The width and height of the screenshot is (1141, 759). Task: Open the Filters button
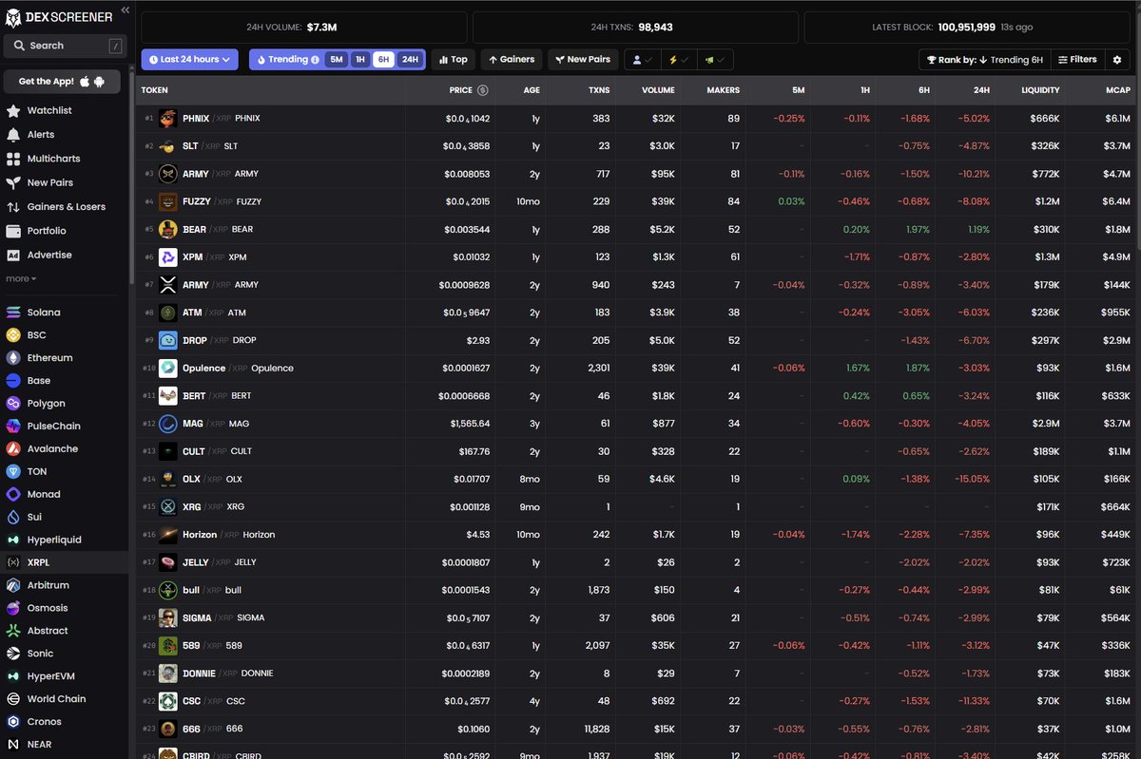pos(1076,60)
